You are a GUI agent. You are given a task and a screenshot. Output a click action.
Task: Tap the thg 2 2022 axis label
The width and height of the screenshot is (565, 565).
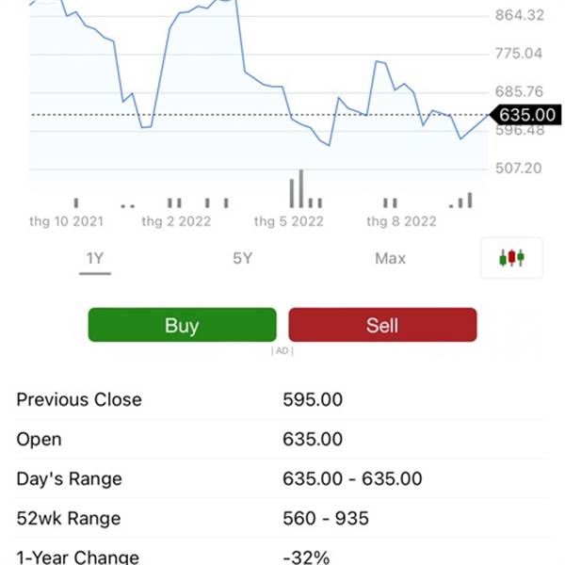pyautogui.click(x=176, y=221)
